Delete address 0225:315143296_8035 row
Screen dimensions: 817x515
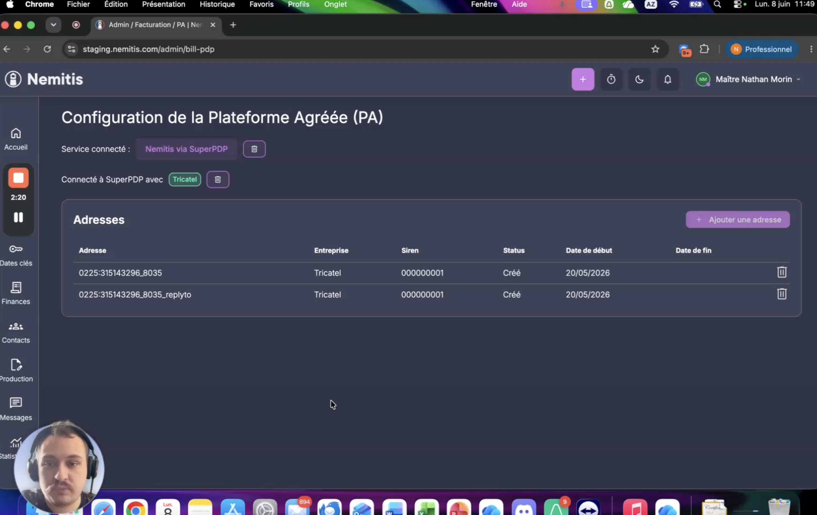point(782,272)
